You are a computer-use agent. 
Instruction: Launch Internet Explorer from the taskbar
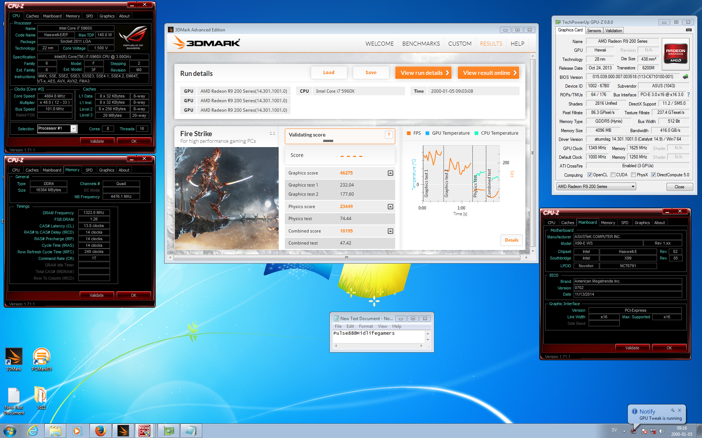33,431
